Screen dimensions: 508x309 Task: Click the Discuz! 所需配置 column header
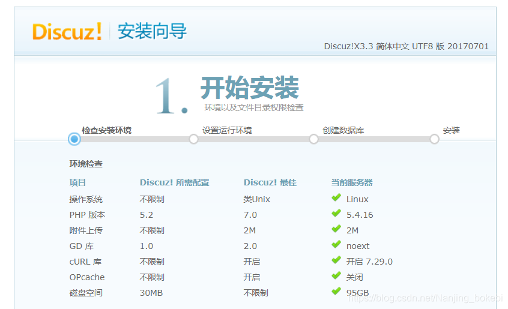(175, 182)
